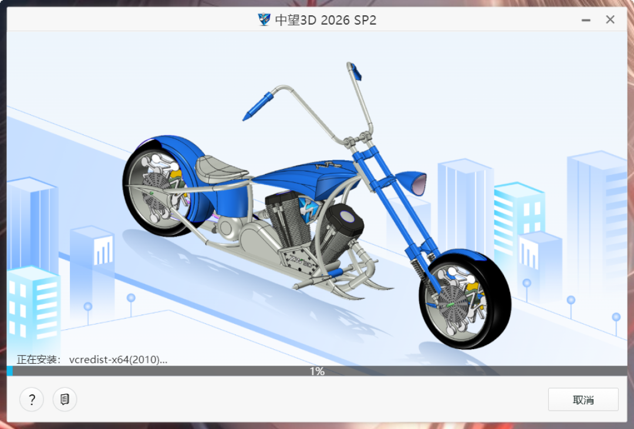634x429 pixels.
Task: Open the install log document icon
Action: coord(65,400)
